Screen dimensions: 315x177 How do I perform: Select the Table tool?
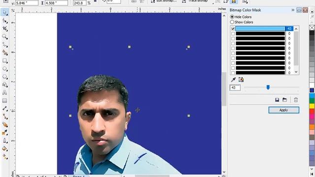tap(4, 100)
